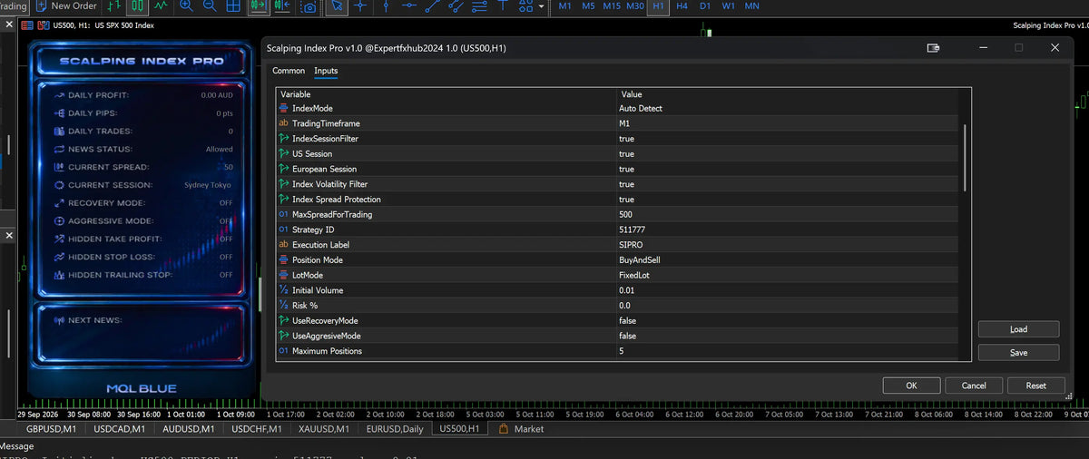Set chart timeframe to H1
The width and height of the screenshot is (1089, 459).
pos(659,5)
